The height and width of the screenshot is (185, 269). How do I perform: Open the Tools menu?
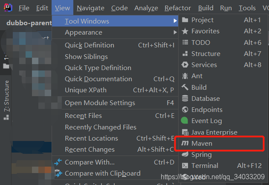(247, 8)
